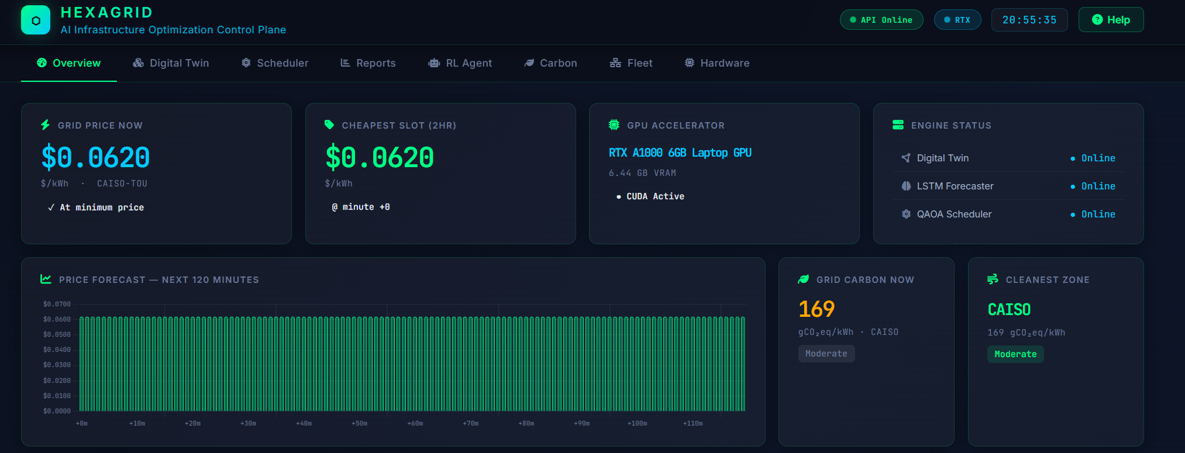Viewport: 1185px width, 453px height.
Task: Click the API Online green status dot
Action: point(853,20)
